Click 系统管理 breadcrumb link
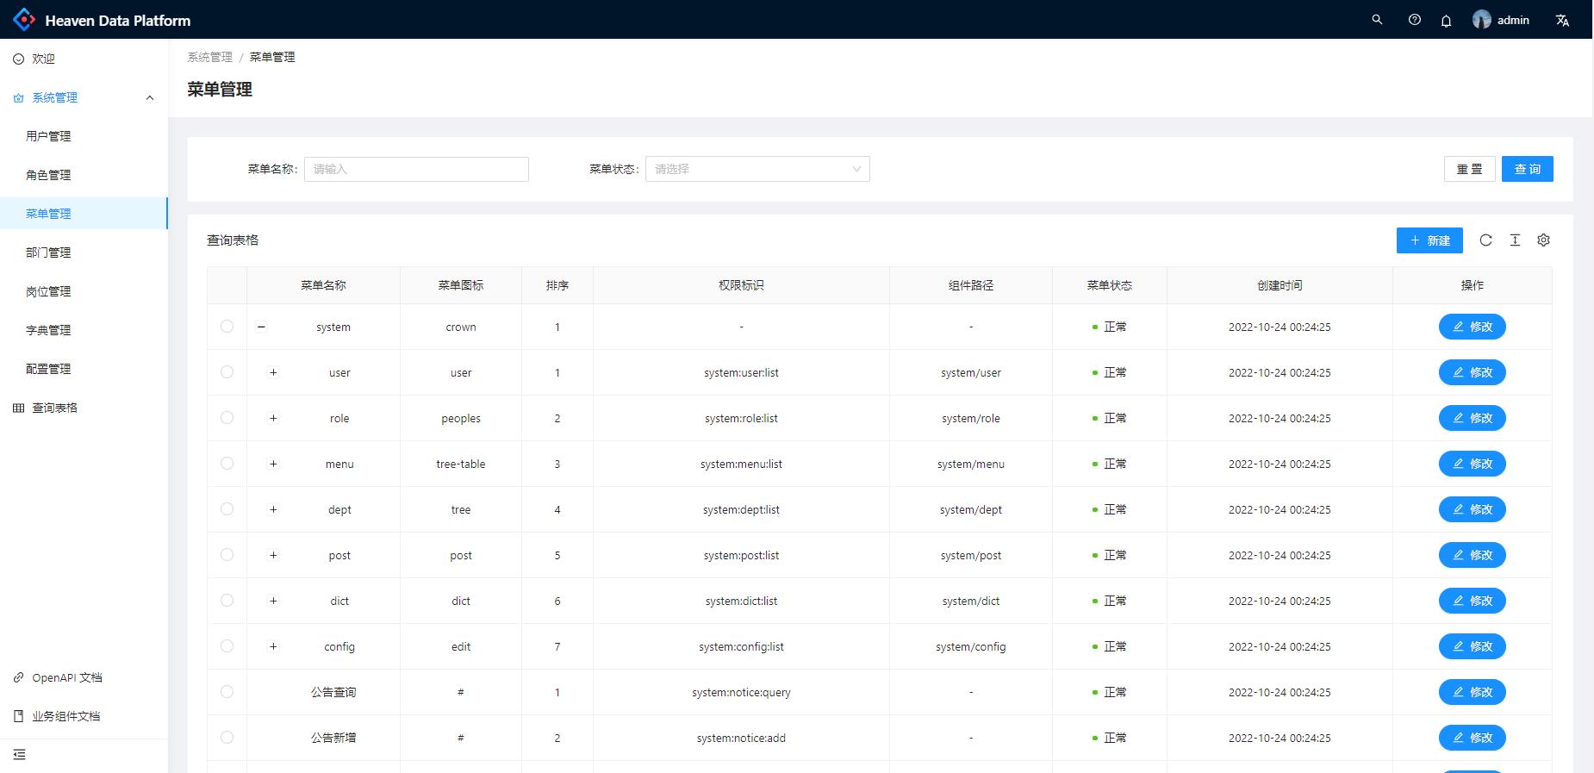 210,57
